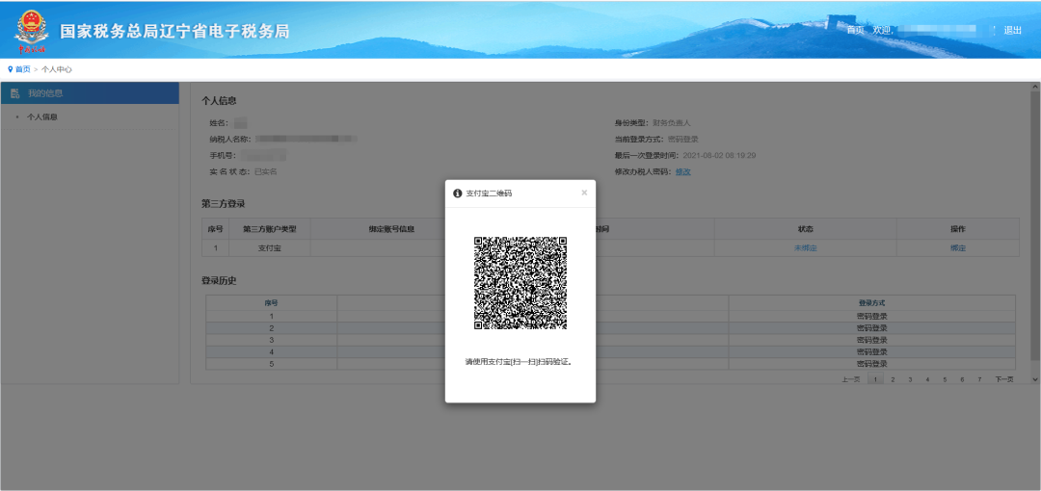
Task: Go to page 5 of login history
Action: [x=945, y=379]
